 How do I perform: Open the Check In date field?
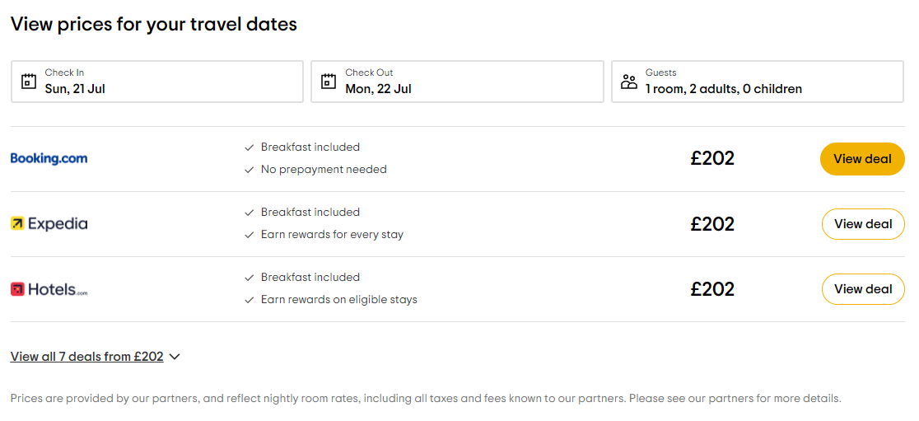point(157,82)
